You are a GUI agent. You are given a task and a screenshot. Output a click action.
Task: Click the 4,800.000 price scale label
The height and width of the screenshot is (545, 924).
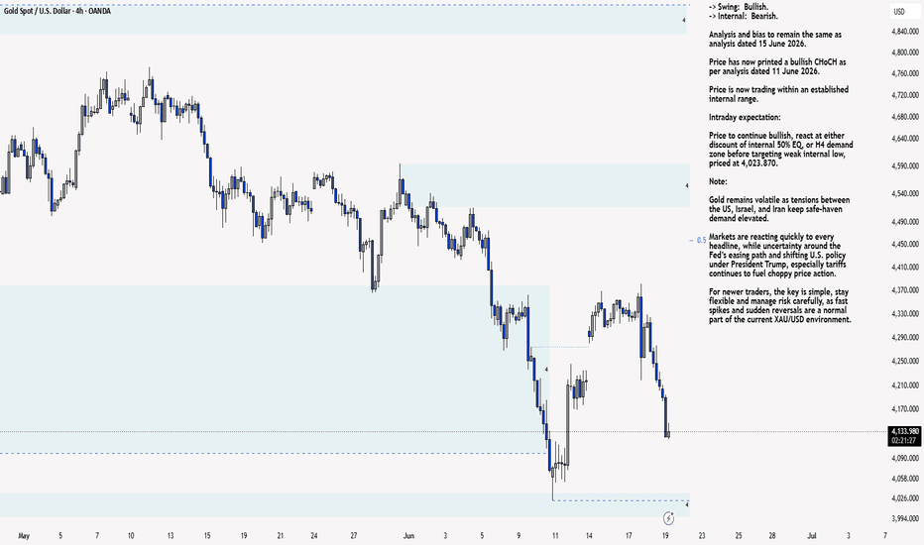pos(905,53)
